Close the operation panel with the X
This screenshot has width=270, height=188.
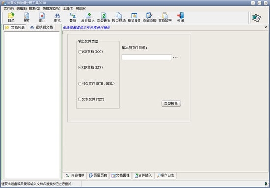(x=266, y=27)
